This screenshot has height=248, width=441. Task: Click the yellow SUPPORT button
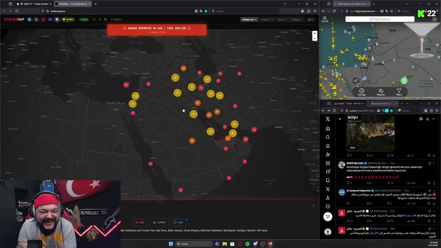coord(68,20)
